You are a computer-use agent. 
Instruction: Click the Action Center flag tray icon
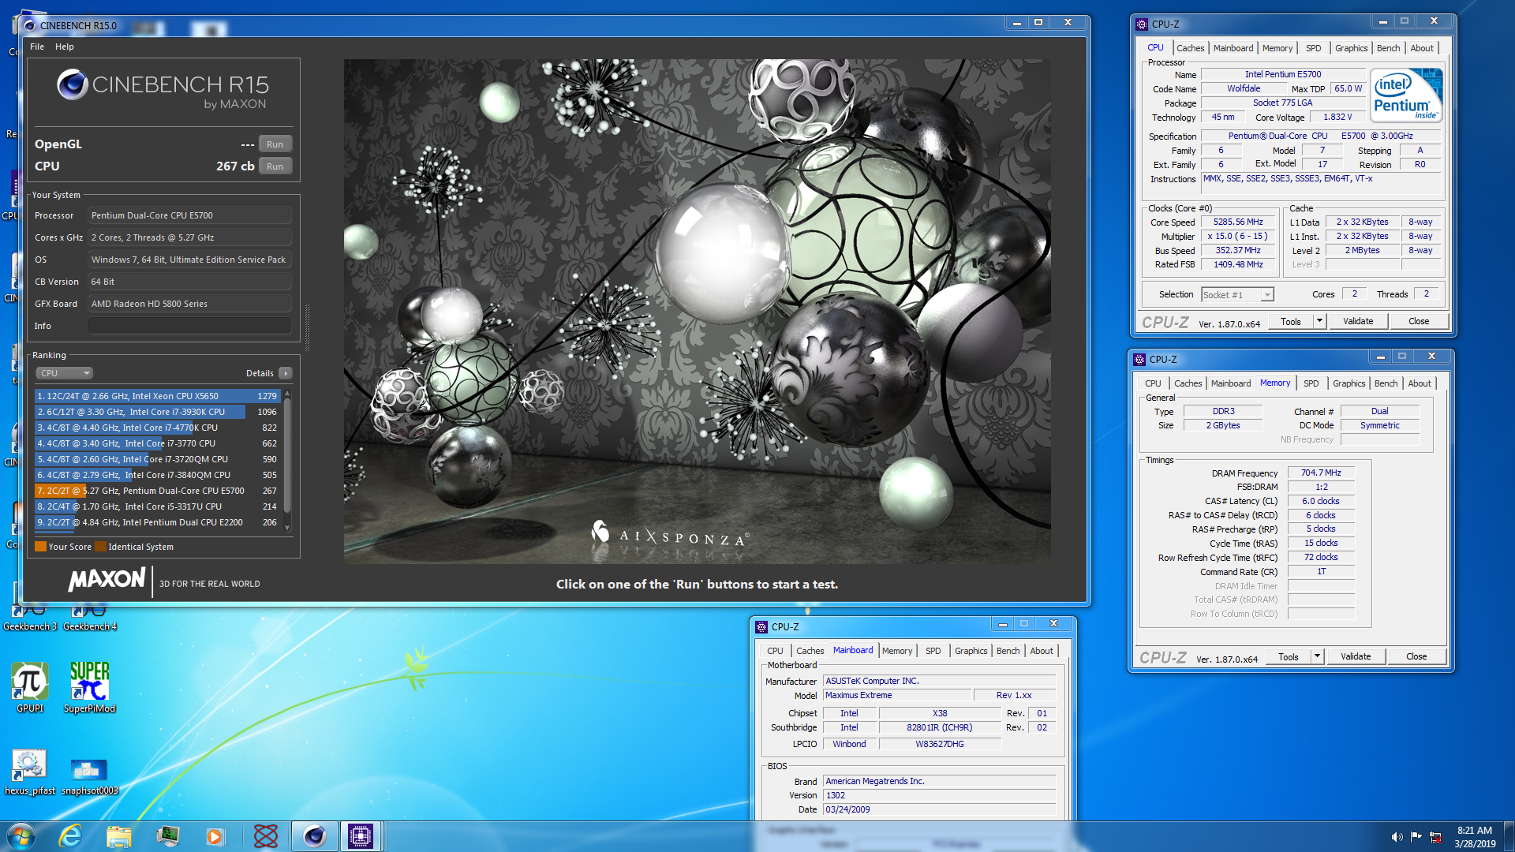tap(1416, 836)
